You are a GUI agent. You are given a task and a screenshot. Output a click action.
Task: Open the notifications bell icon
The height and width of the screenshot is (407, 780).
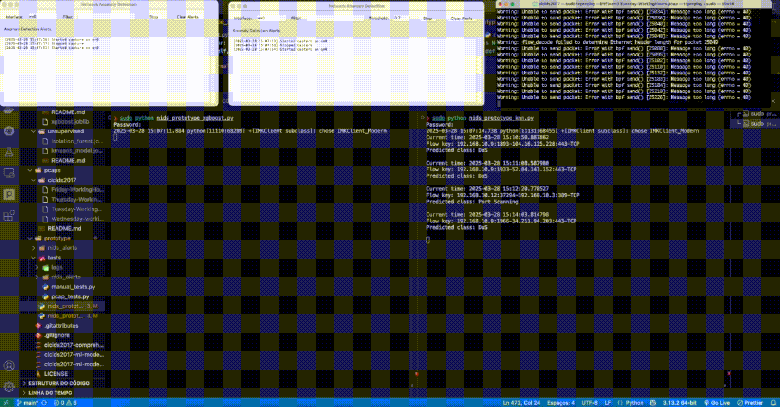[773, 403]
